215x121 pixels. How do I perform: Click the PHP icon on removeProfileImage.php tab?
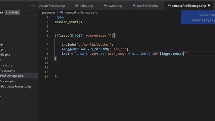[x=169, y=6]
